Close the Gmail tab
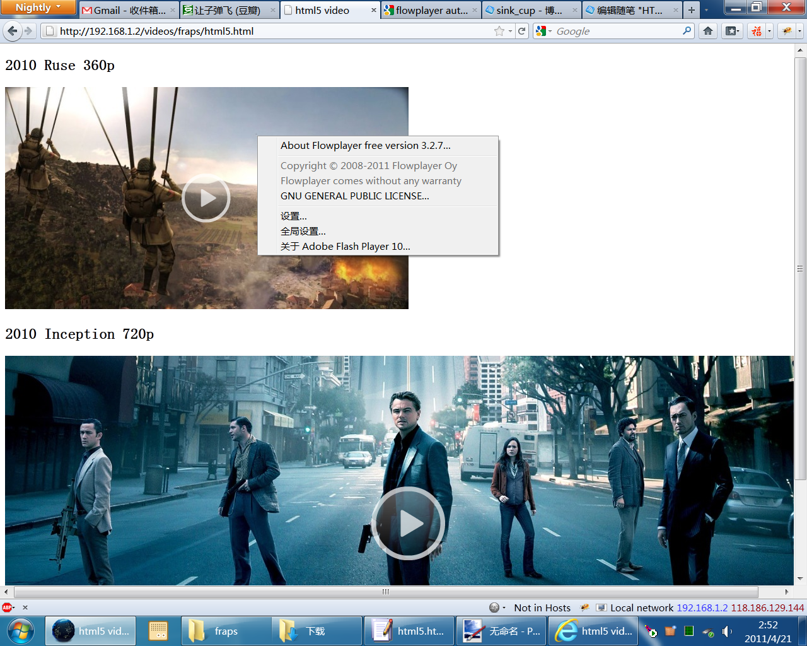This screenshot has width=807, height=646. [172, 10]
